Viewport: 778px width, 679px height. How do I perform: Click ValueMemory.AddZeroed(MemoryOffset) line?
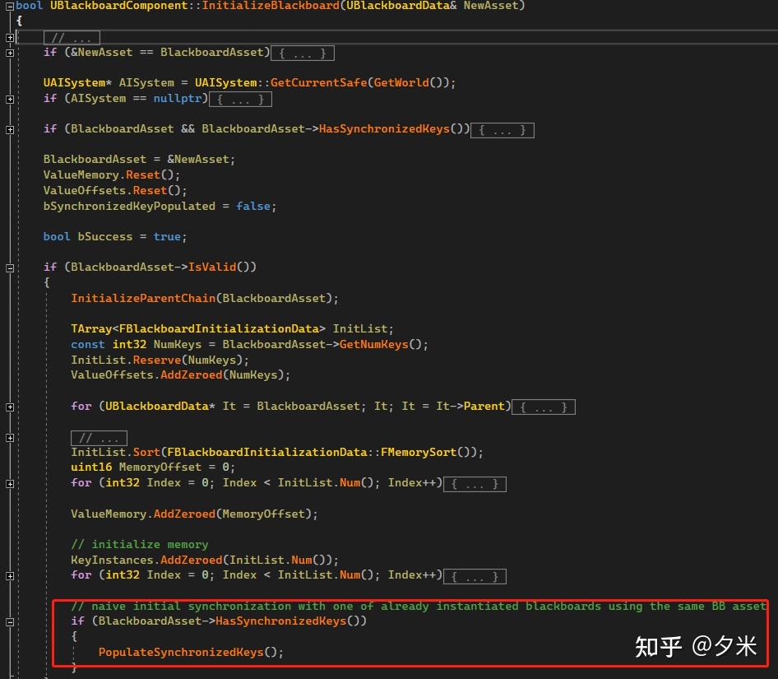point(194,514)
